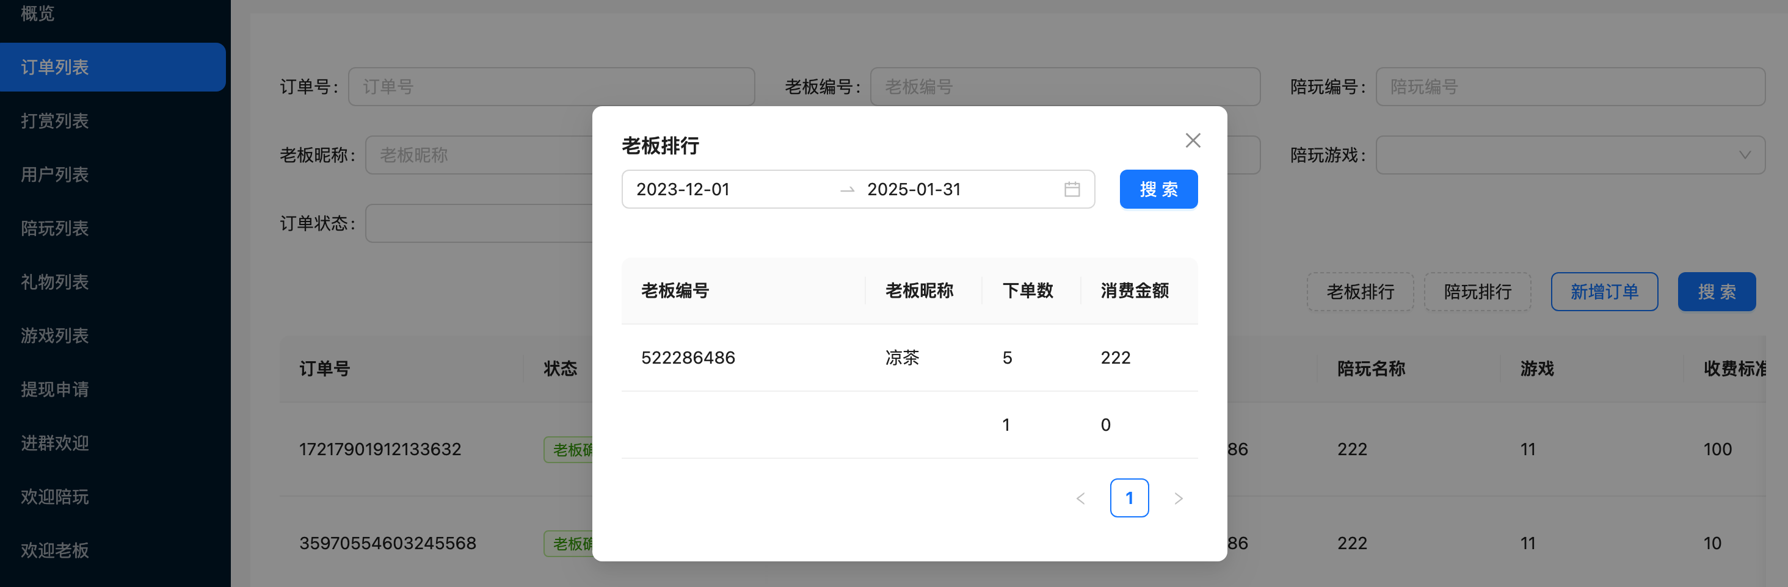
Task: Click the 陪玩排行 button
Action: [x=1477, y=292]
